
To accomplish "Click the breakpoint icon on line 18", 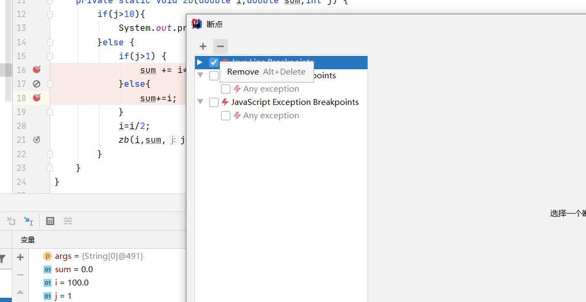I will tap(37, 97).
